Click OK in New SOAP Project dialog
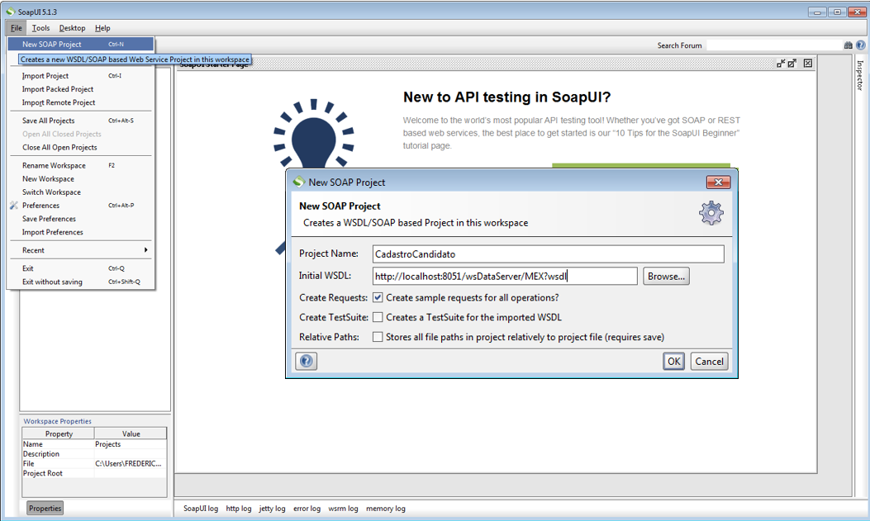The width and height of the screenshot is (870, 521). 673,362
